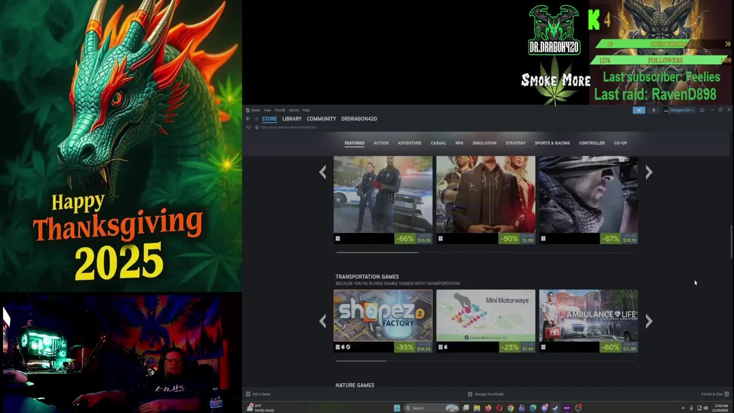Click the Steam page vertical scrollbar
Image resolution: width=734 pixels, height=413 pixels.
[x=732, y=243]
